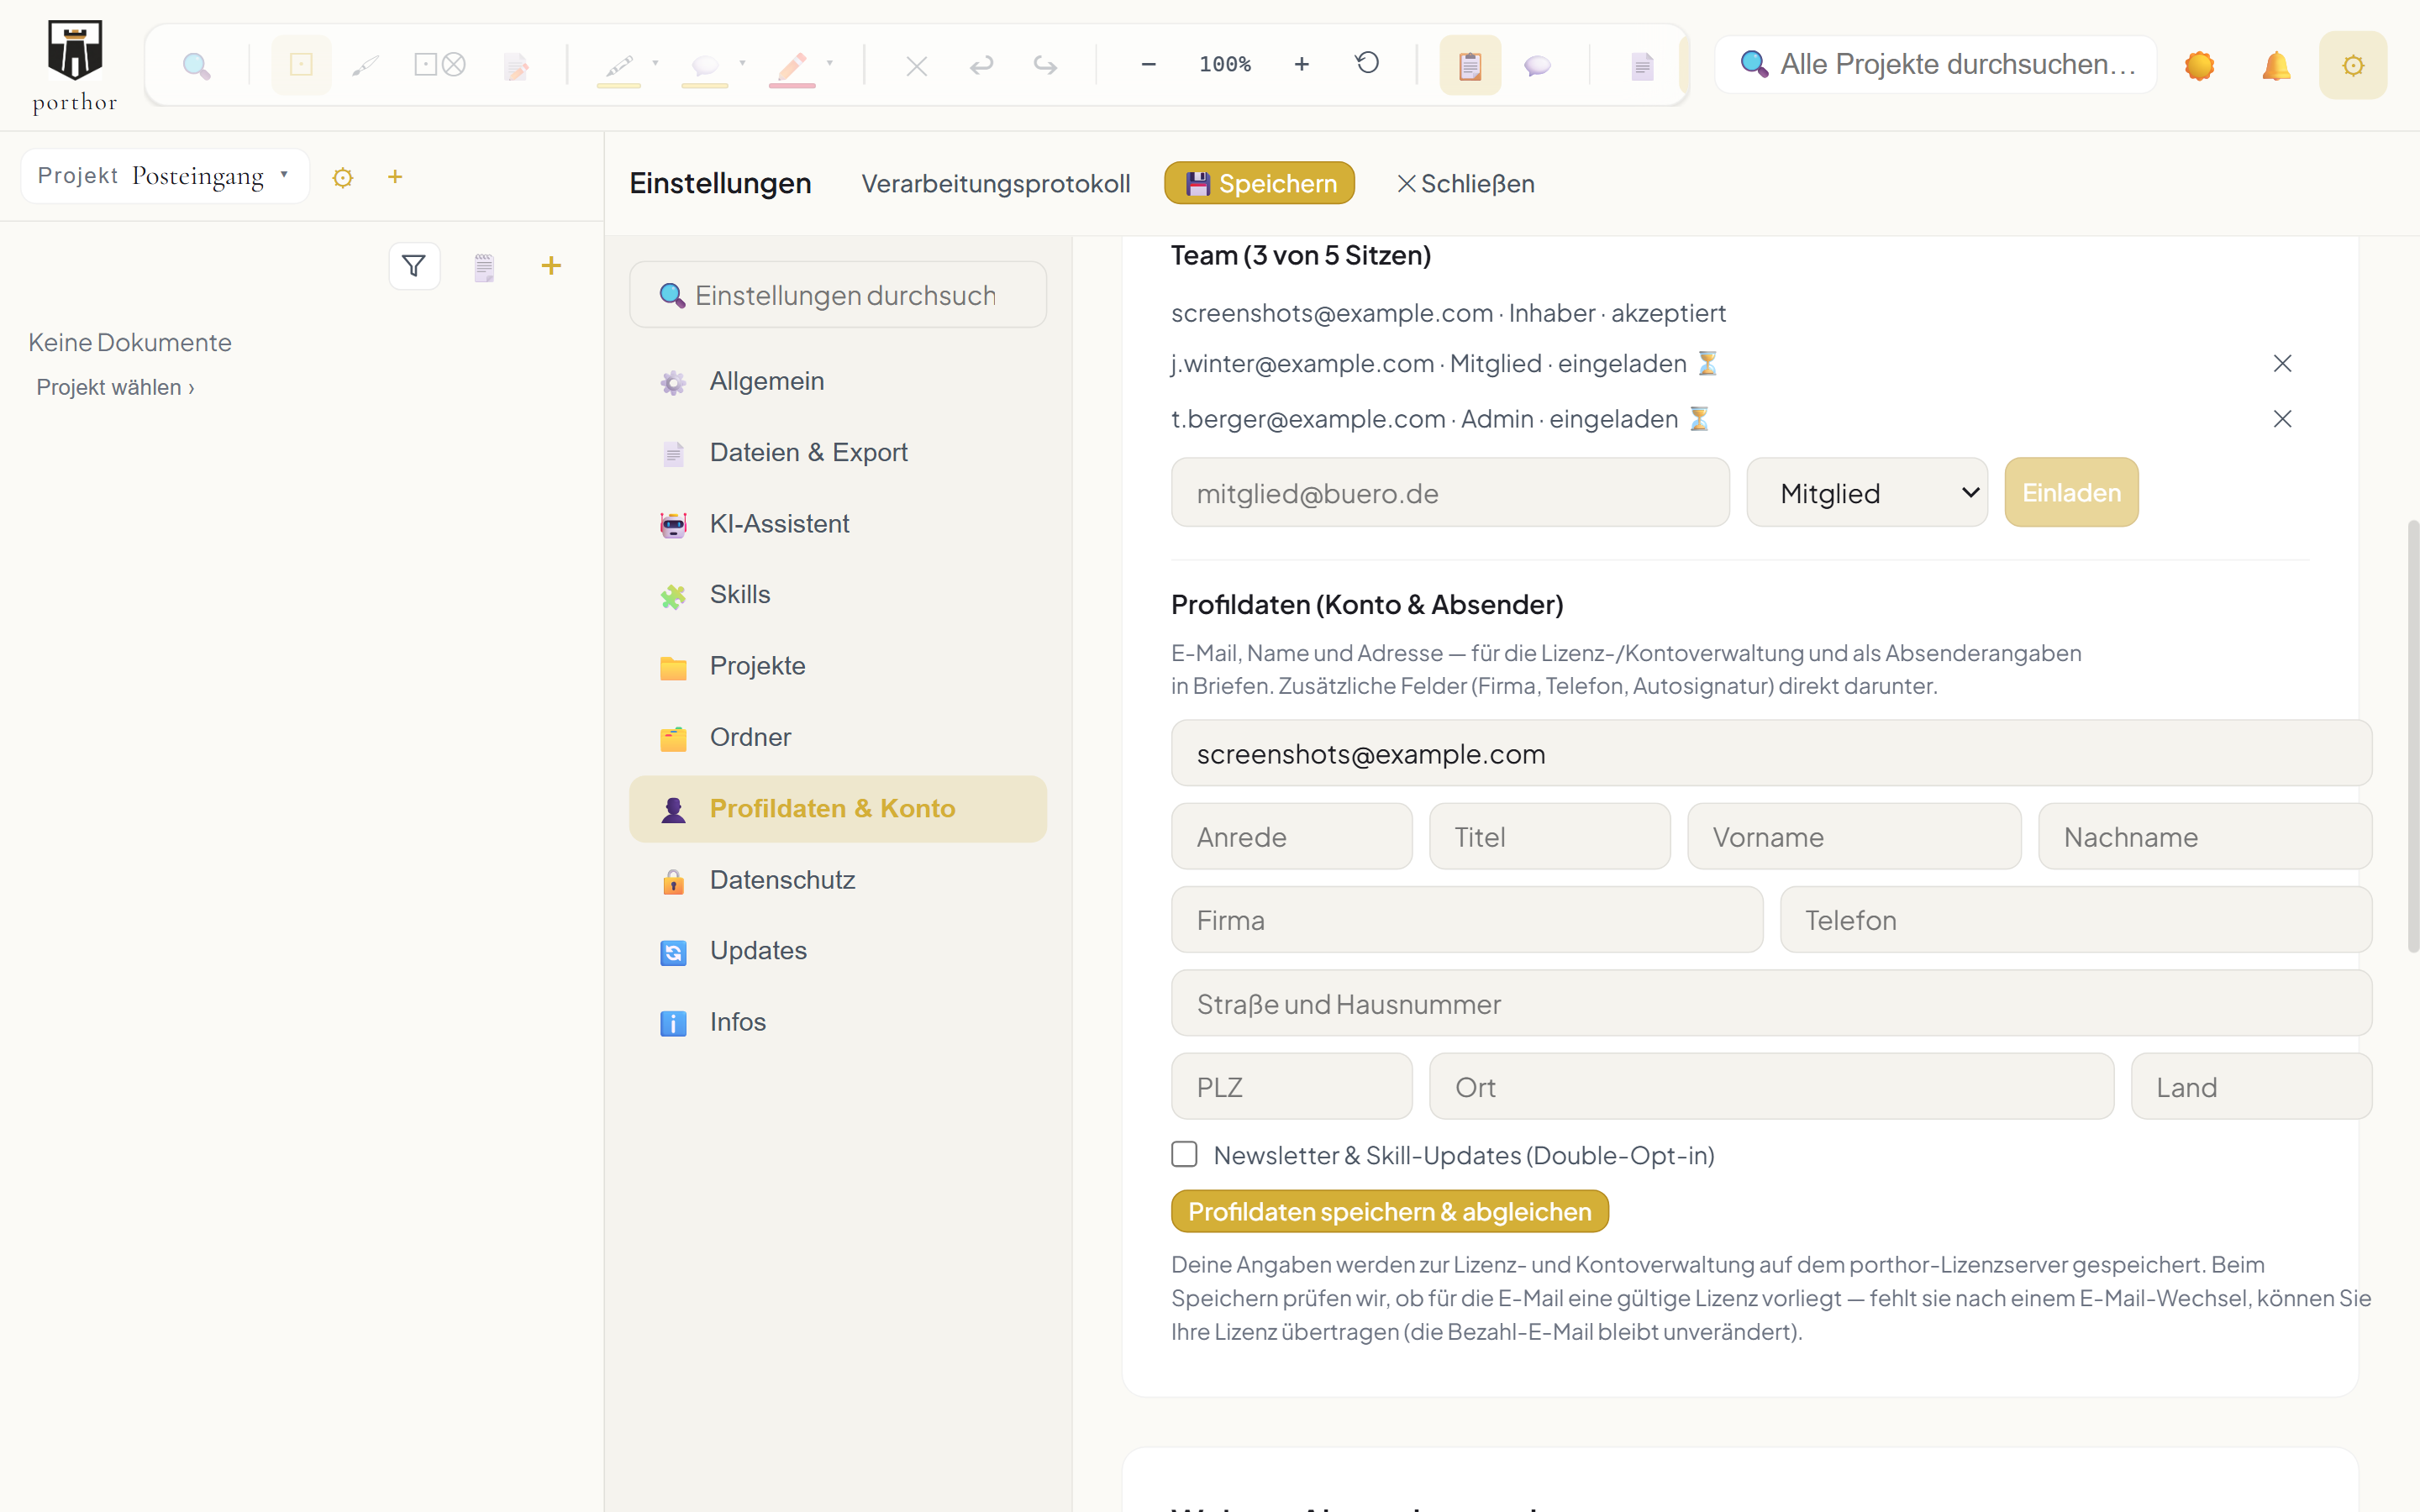Screen dimensions: 2420x1512
Task: Click the 100% zoom level value
Action: point(1225,64)
